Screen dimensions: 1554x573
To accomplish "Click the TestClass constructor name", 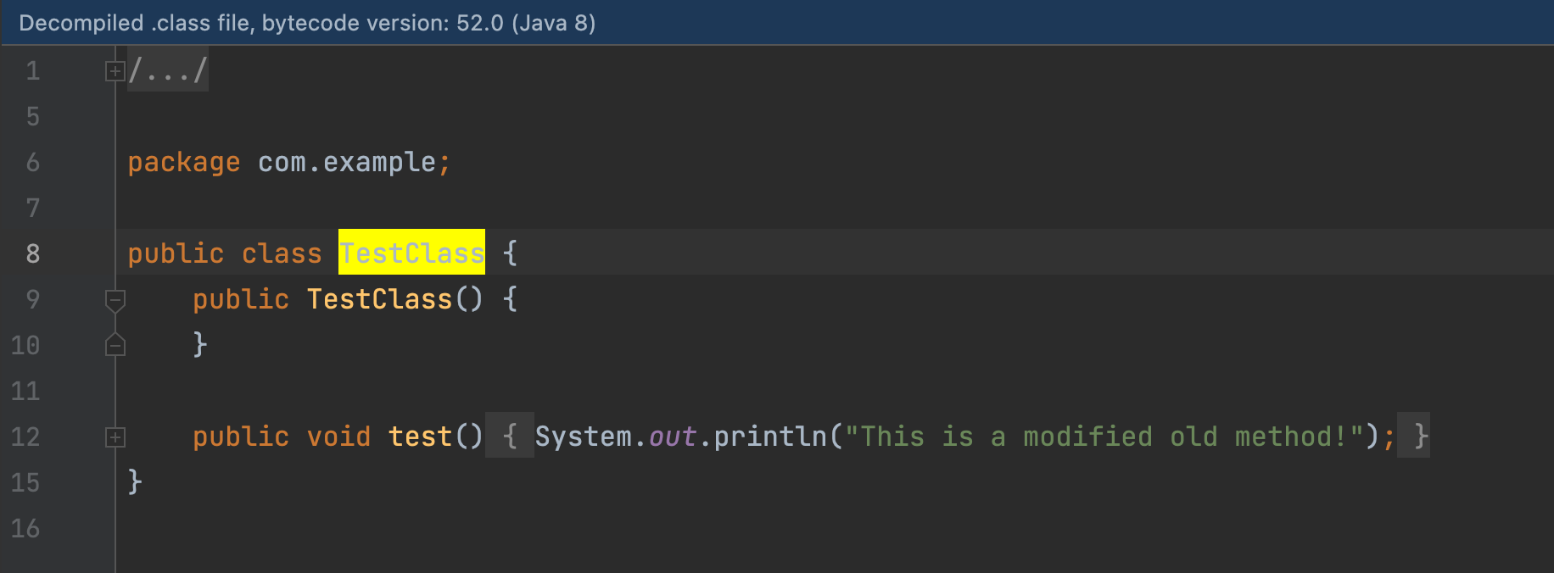I will tap(379, 299).
